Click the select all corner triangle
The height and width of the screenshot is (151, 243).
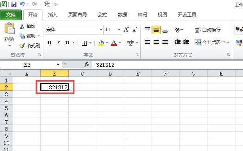[x=7, y=73]
